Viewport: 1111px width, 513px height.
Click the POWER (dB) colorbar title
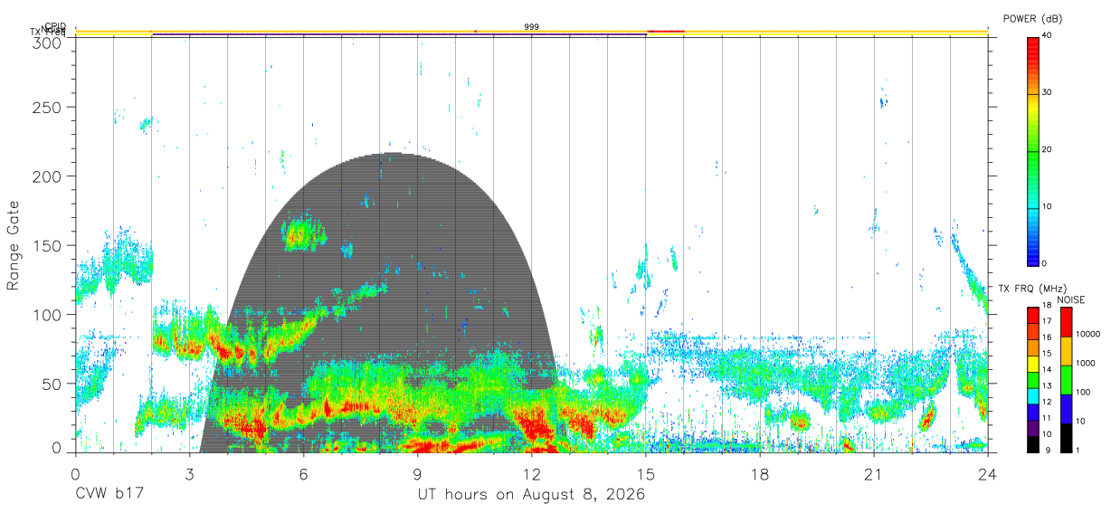tap(1032, 19)
